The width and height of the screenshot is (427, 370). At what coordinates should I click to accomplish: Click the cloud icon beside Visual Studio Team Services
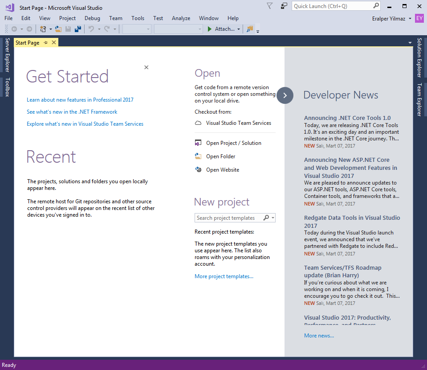(198, 123)
